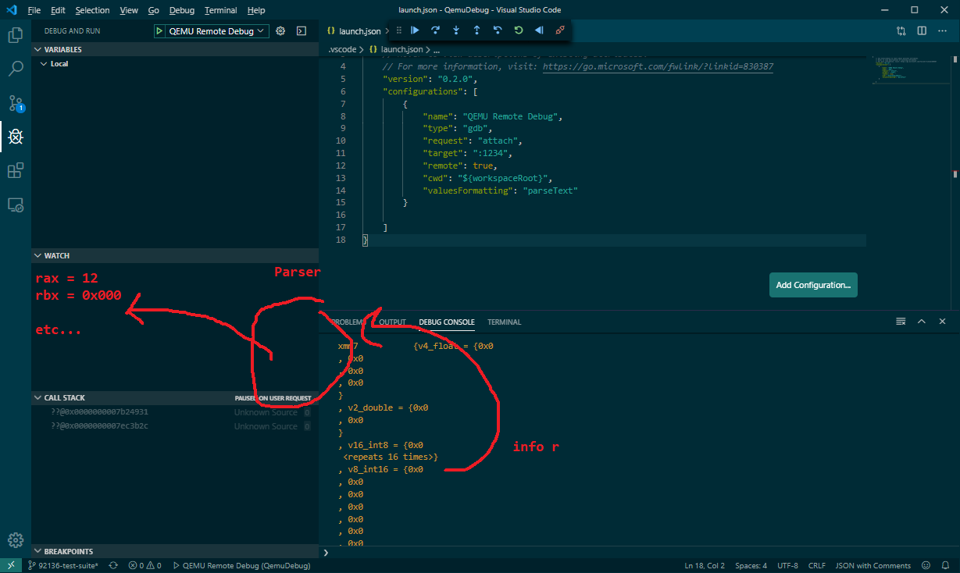Click QEMU Remote Debug in status bar
The width and height of the screenshot is (960, 573).
(x=241, y=565)
